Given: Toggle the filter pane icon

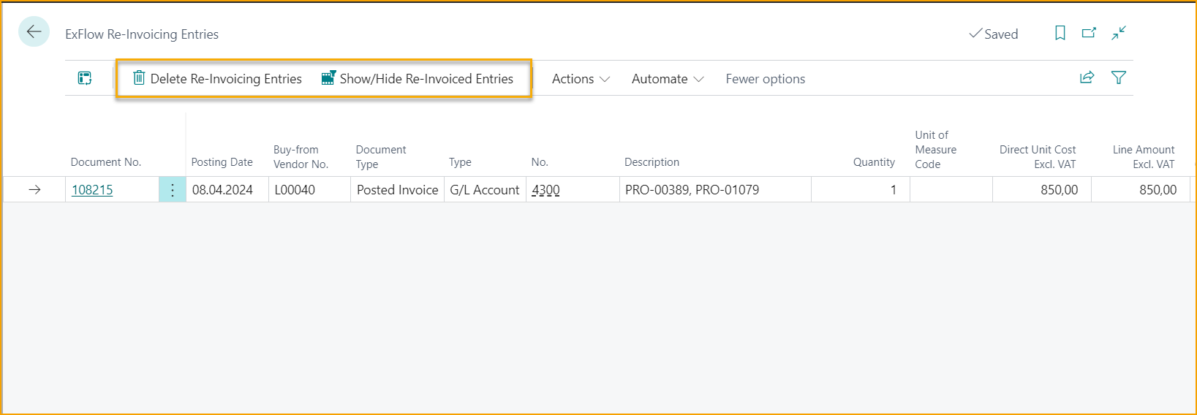Looking at the screenshot, I should click(x=1118, y=77).
